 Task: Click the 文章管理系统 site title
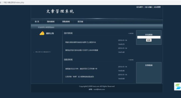click(60, 11)
